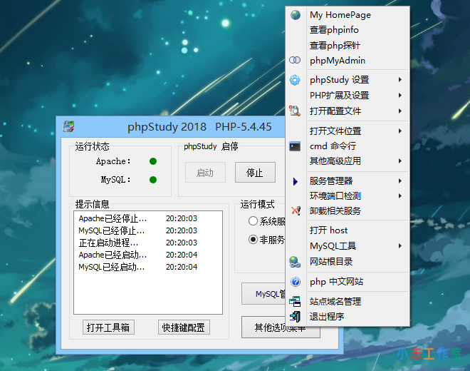Viewport: 470px width, 371px height.
Task: Click the terminal icon for cmd 命令行
Action: 296,146
